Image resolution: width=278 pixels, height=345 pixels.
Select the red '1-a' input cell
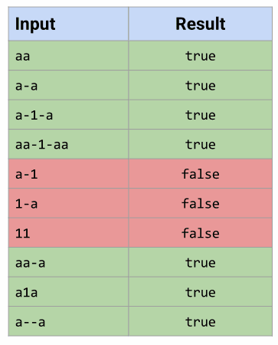click(x=68, y=203)
